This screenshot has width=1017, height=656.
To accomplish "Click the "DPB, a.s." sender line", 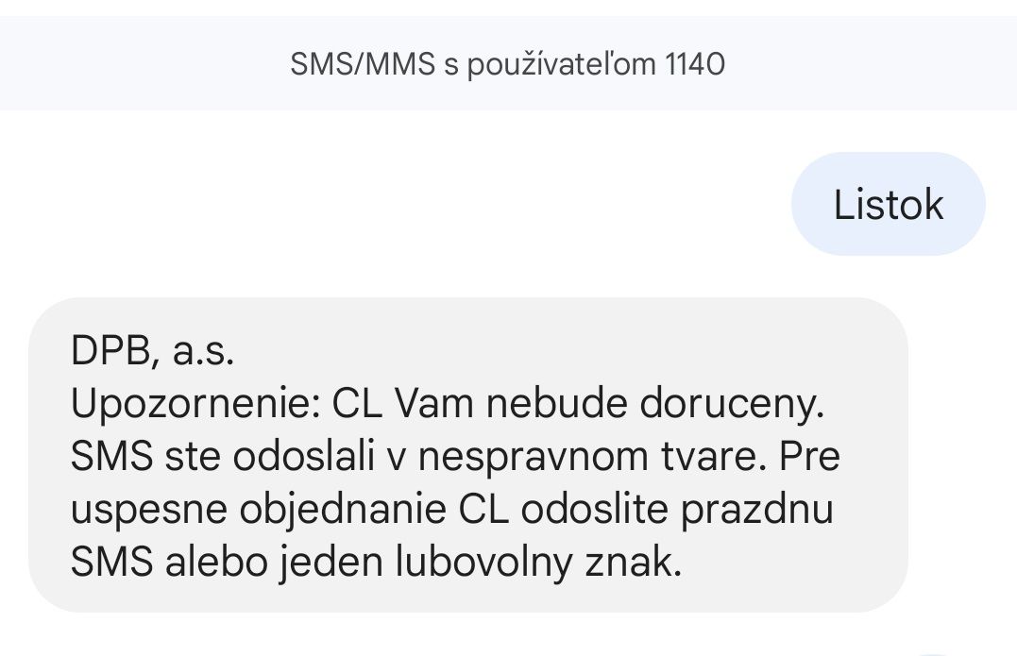I will tap(152, 351).
